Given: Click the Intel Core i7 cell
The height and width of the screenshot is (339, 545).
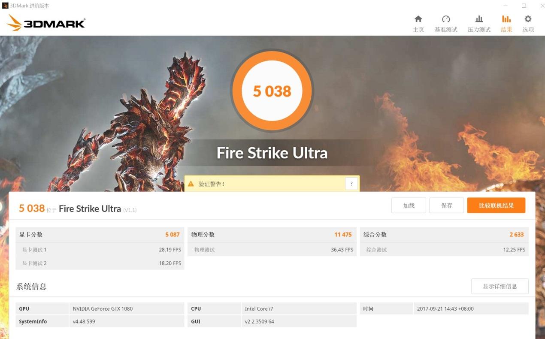Looking at the screenshot, I should (299, 309).
